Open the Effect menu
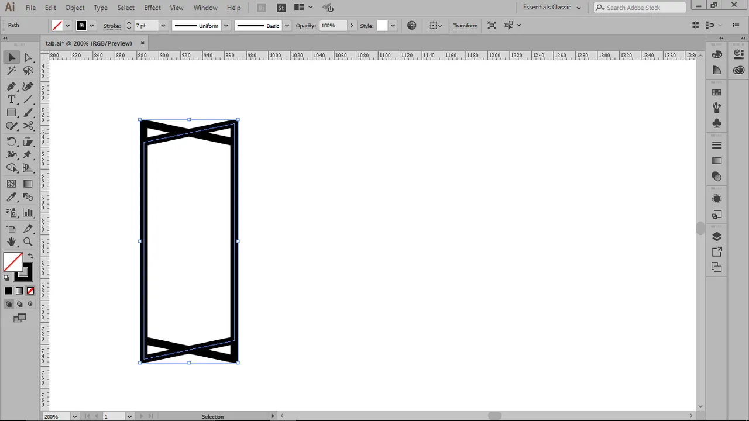This screenshot has height=421, width=749. [152, 8]
